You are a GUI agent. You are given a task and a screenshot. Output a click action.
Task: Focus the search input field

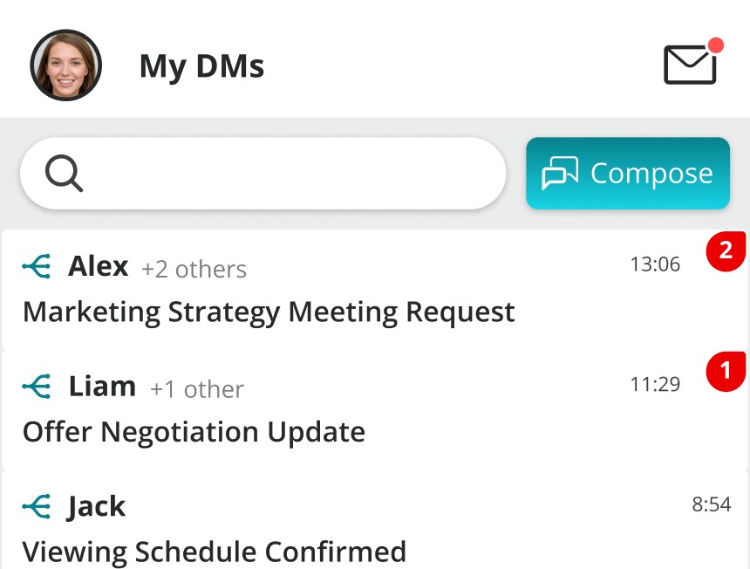pyautogui.click(x=288, y=174)
